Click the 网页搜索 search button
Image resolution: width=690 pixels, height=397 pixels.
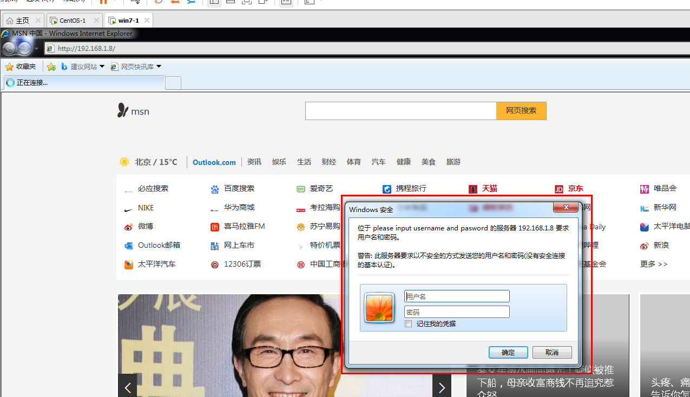[521, 110]
